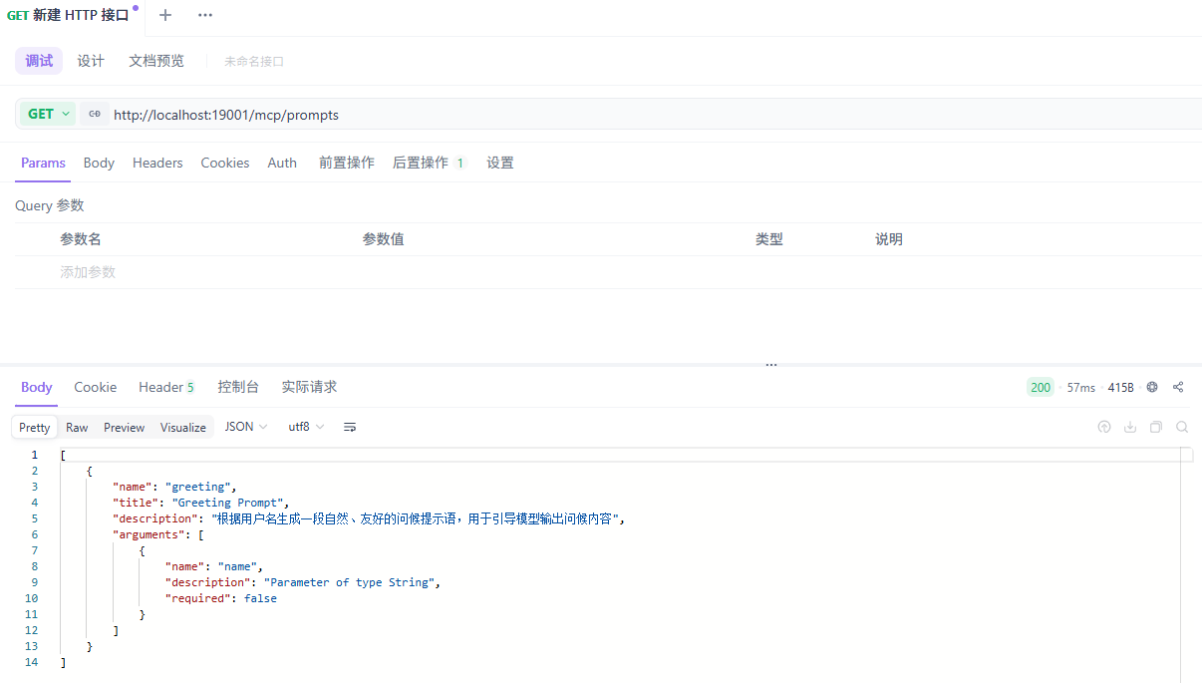
Task: Click the 类型 column header
Action: click(x=769, y=239)
